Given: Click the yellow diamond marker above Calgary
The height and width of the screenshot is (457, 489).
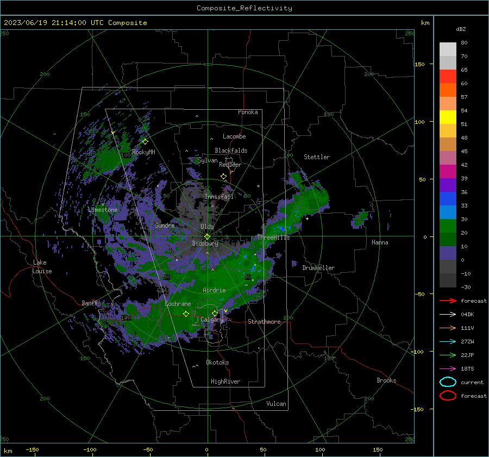Looking at the screenshot, I should 215,313.
